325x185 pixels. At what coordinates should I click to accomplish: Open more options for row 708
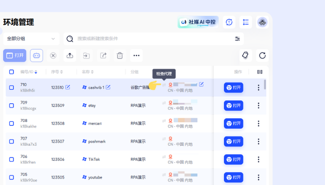(x=259, y=124)
